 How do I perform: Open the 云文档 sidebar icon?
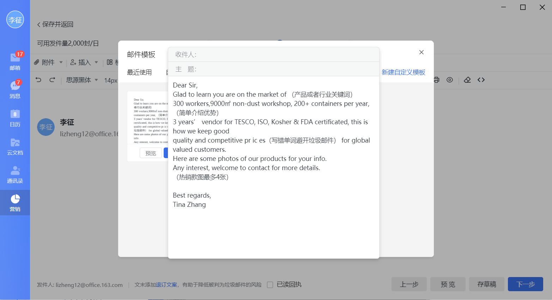pos(15,146)
